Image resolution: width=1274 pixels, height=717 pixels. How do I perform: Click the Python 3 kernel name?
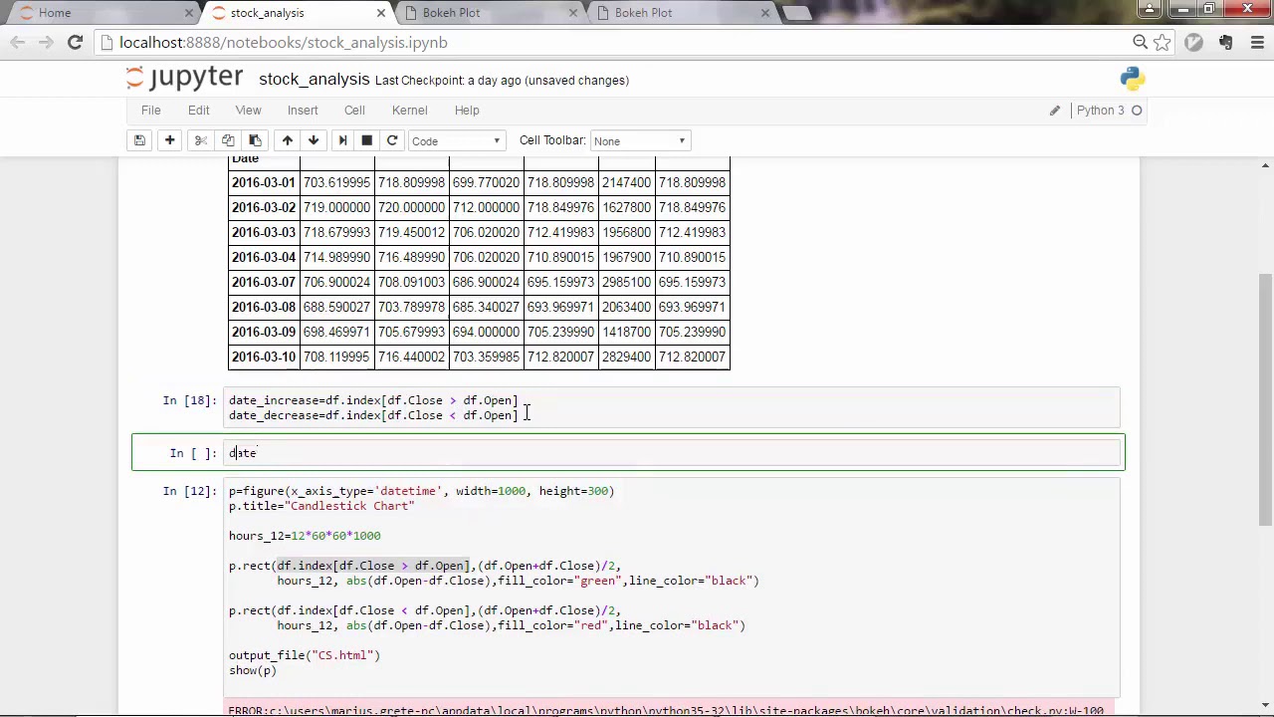tap(1100, 111)
